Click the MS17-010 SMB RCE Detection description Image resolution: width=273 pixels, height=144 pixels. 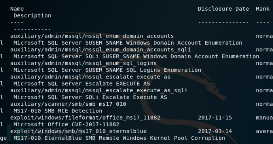(58, 110)
